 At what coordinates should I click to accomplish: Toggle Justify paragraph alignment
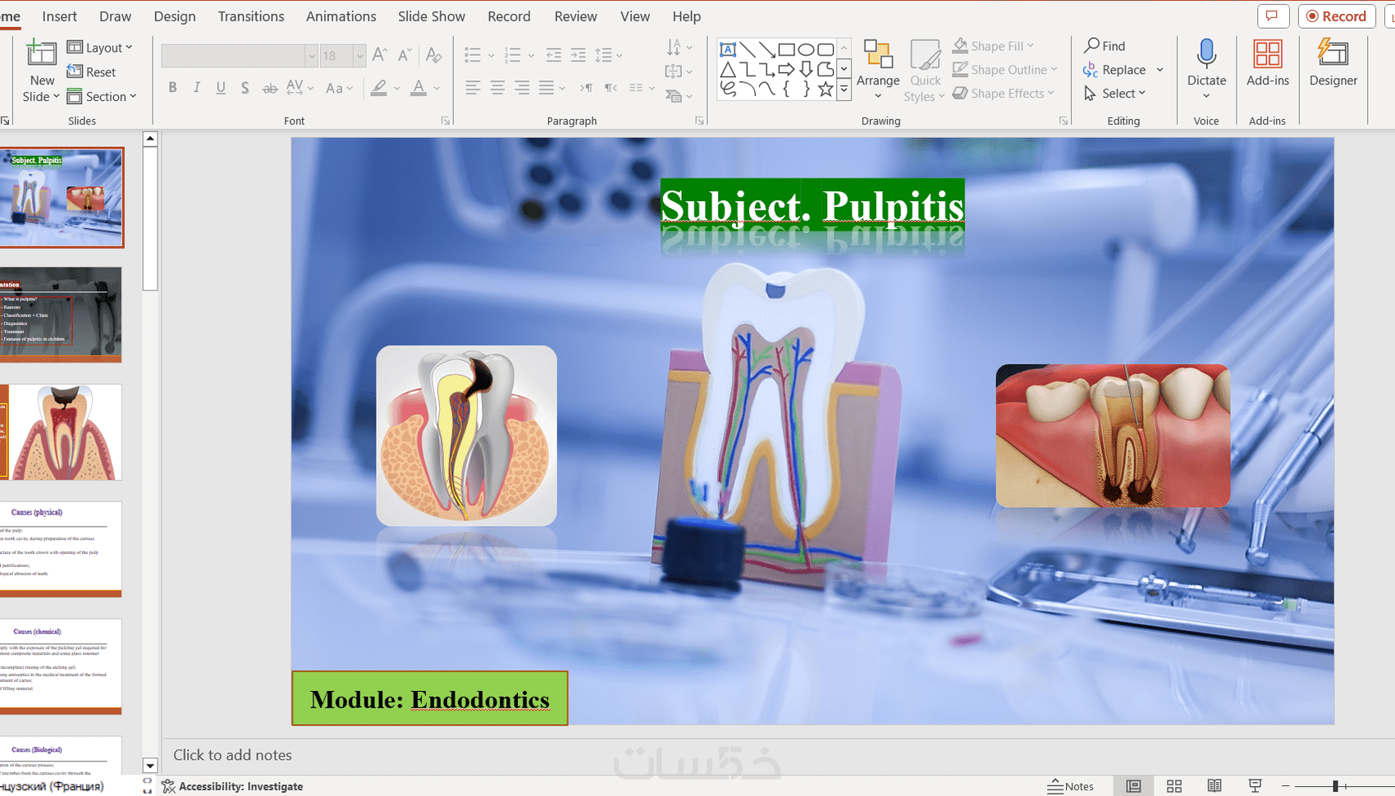[547, 88]
